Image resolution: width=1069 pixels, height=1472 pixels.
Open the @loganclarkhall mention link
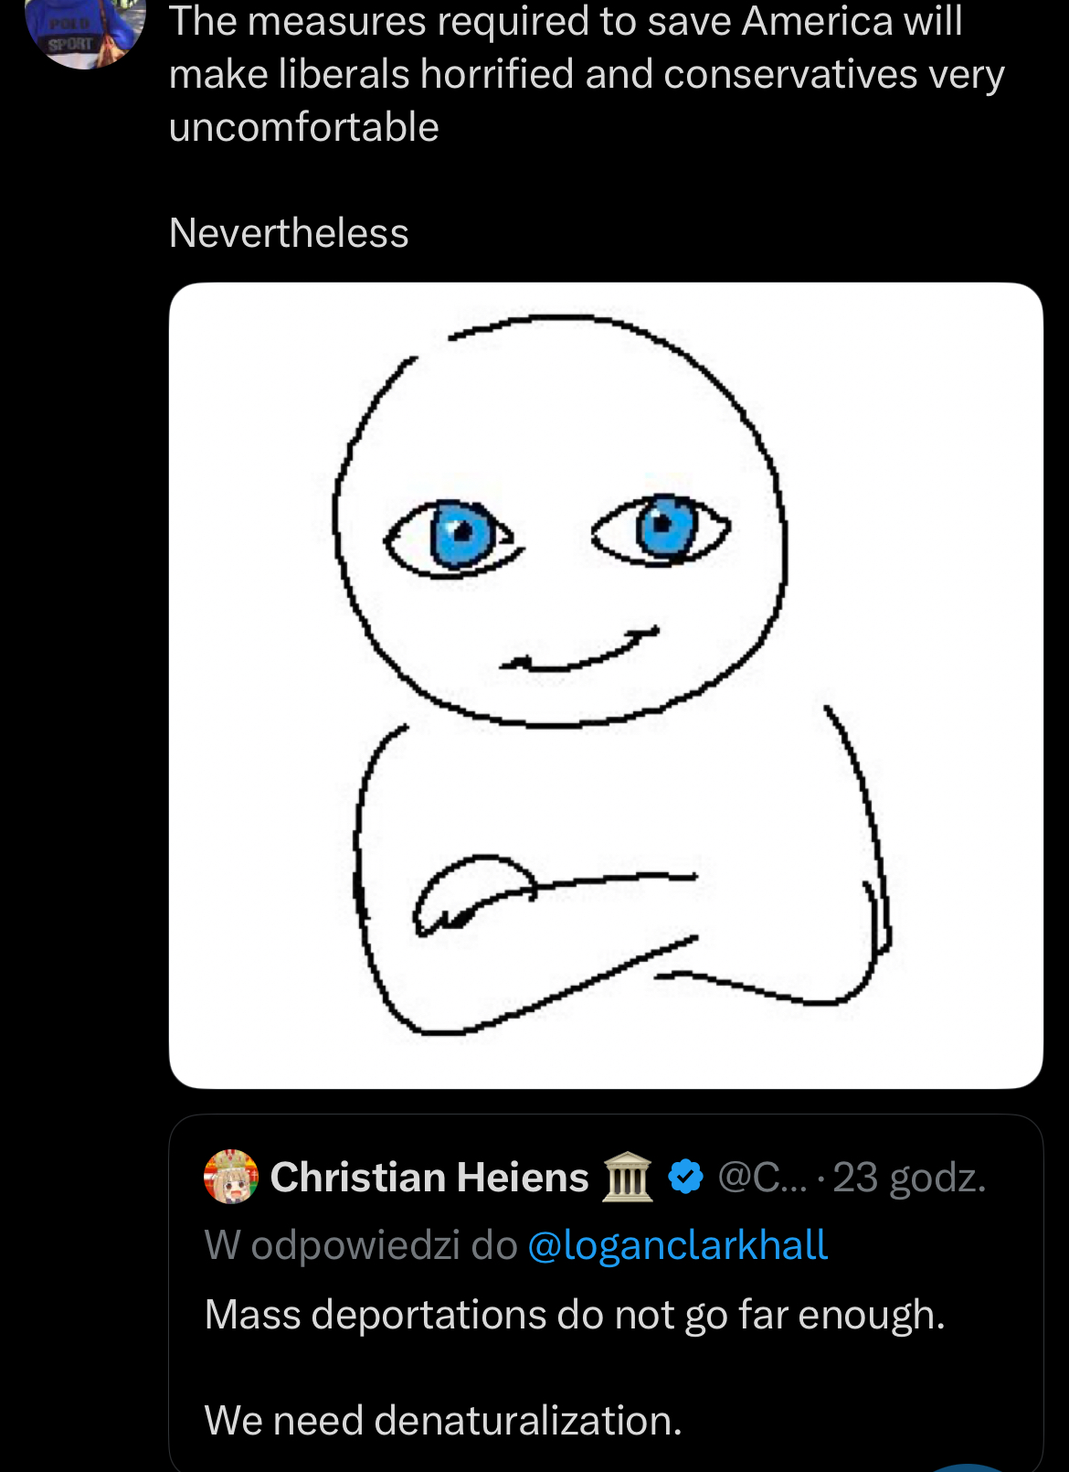pyautogui.click(x=678, y=1246)
